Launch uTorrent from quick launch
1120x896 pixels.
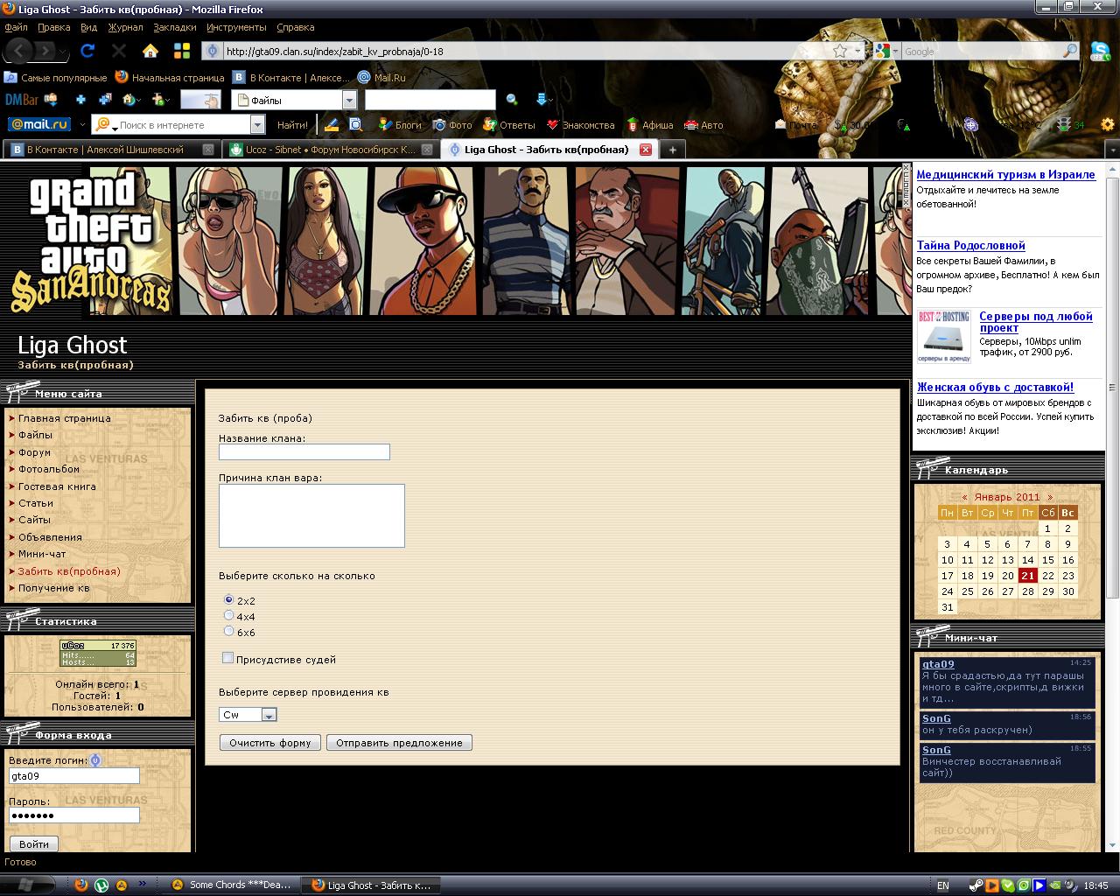[101, 885]
